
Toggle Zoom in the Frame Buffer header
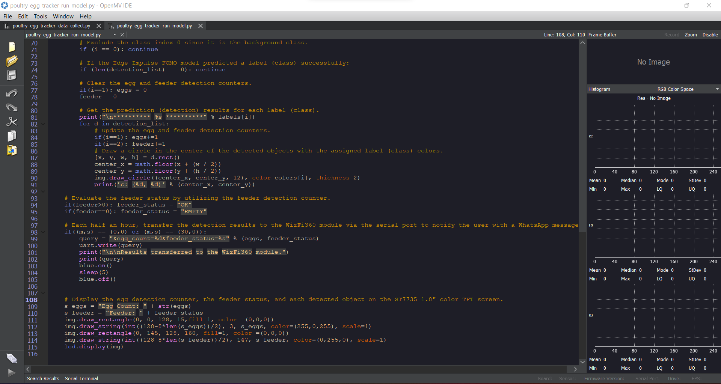click(x=690, y=35)
